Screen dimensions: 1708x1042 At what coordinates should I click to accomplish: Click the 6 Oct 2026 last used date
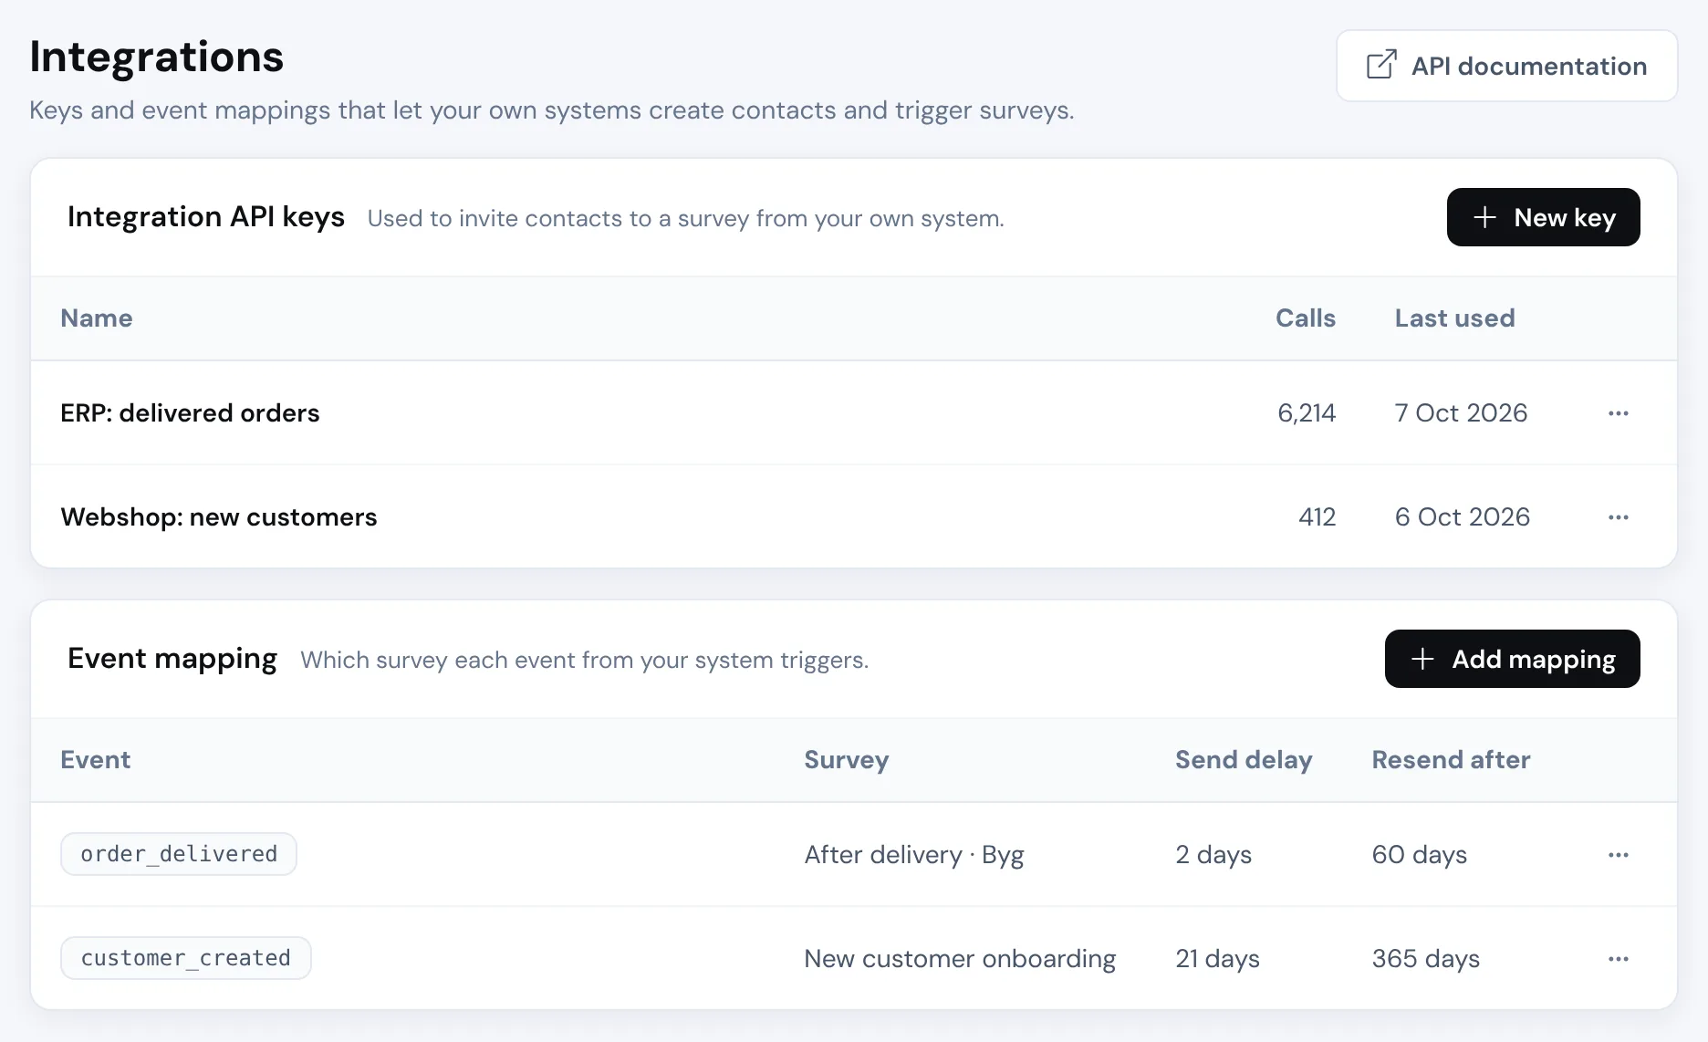click(x=1463, y=517)
